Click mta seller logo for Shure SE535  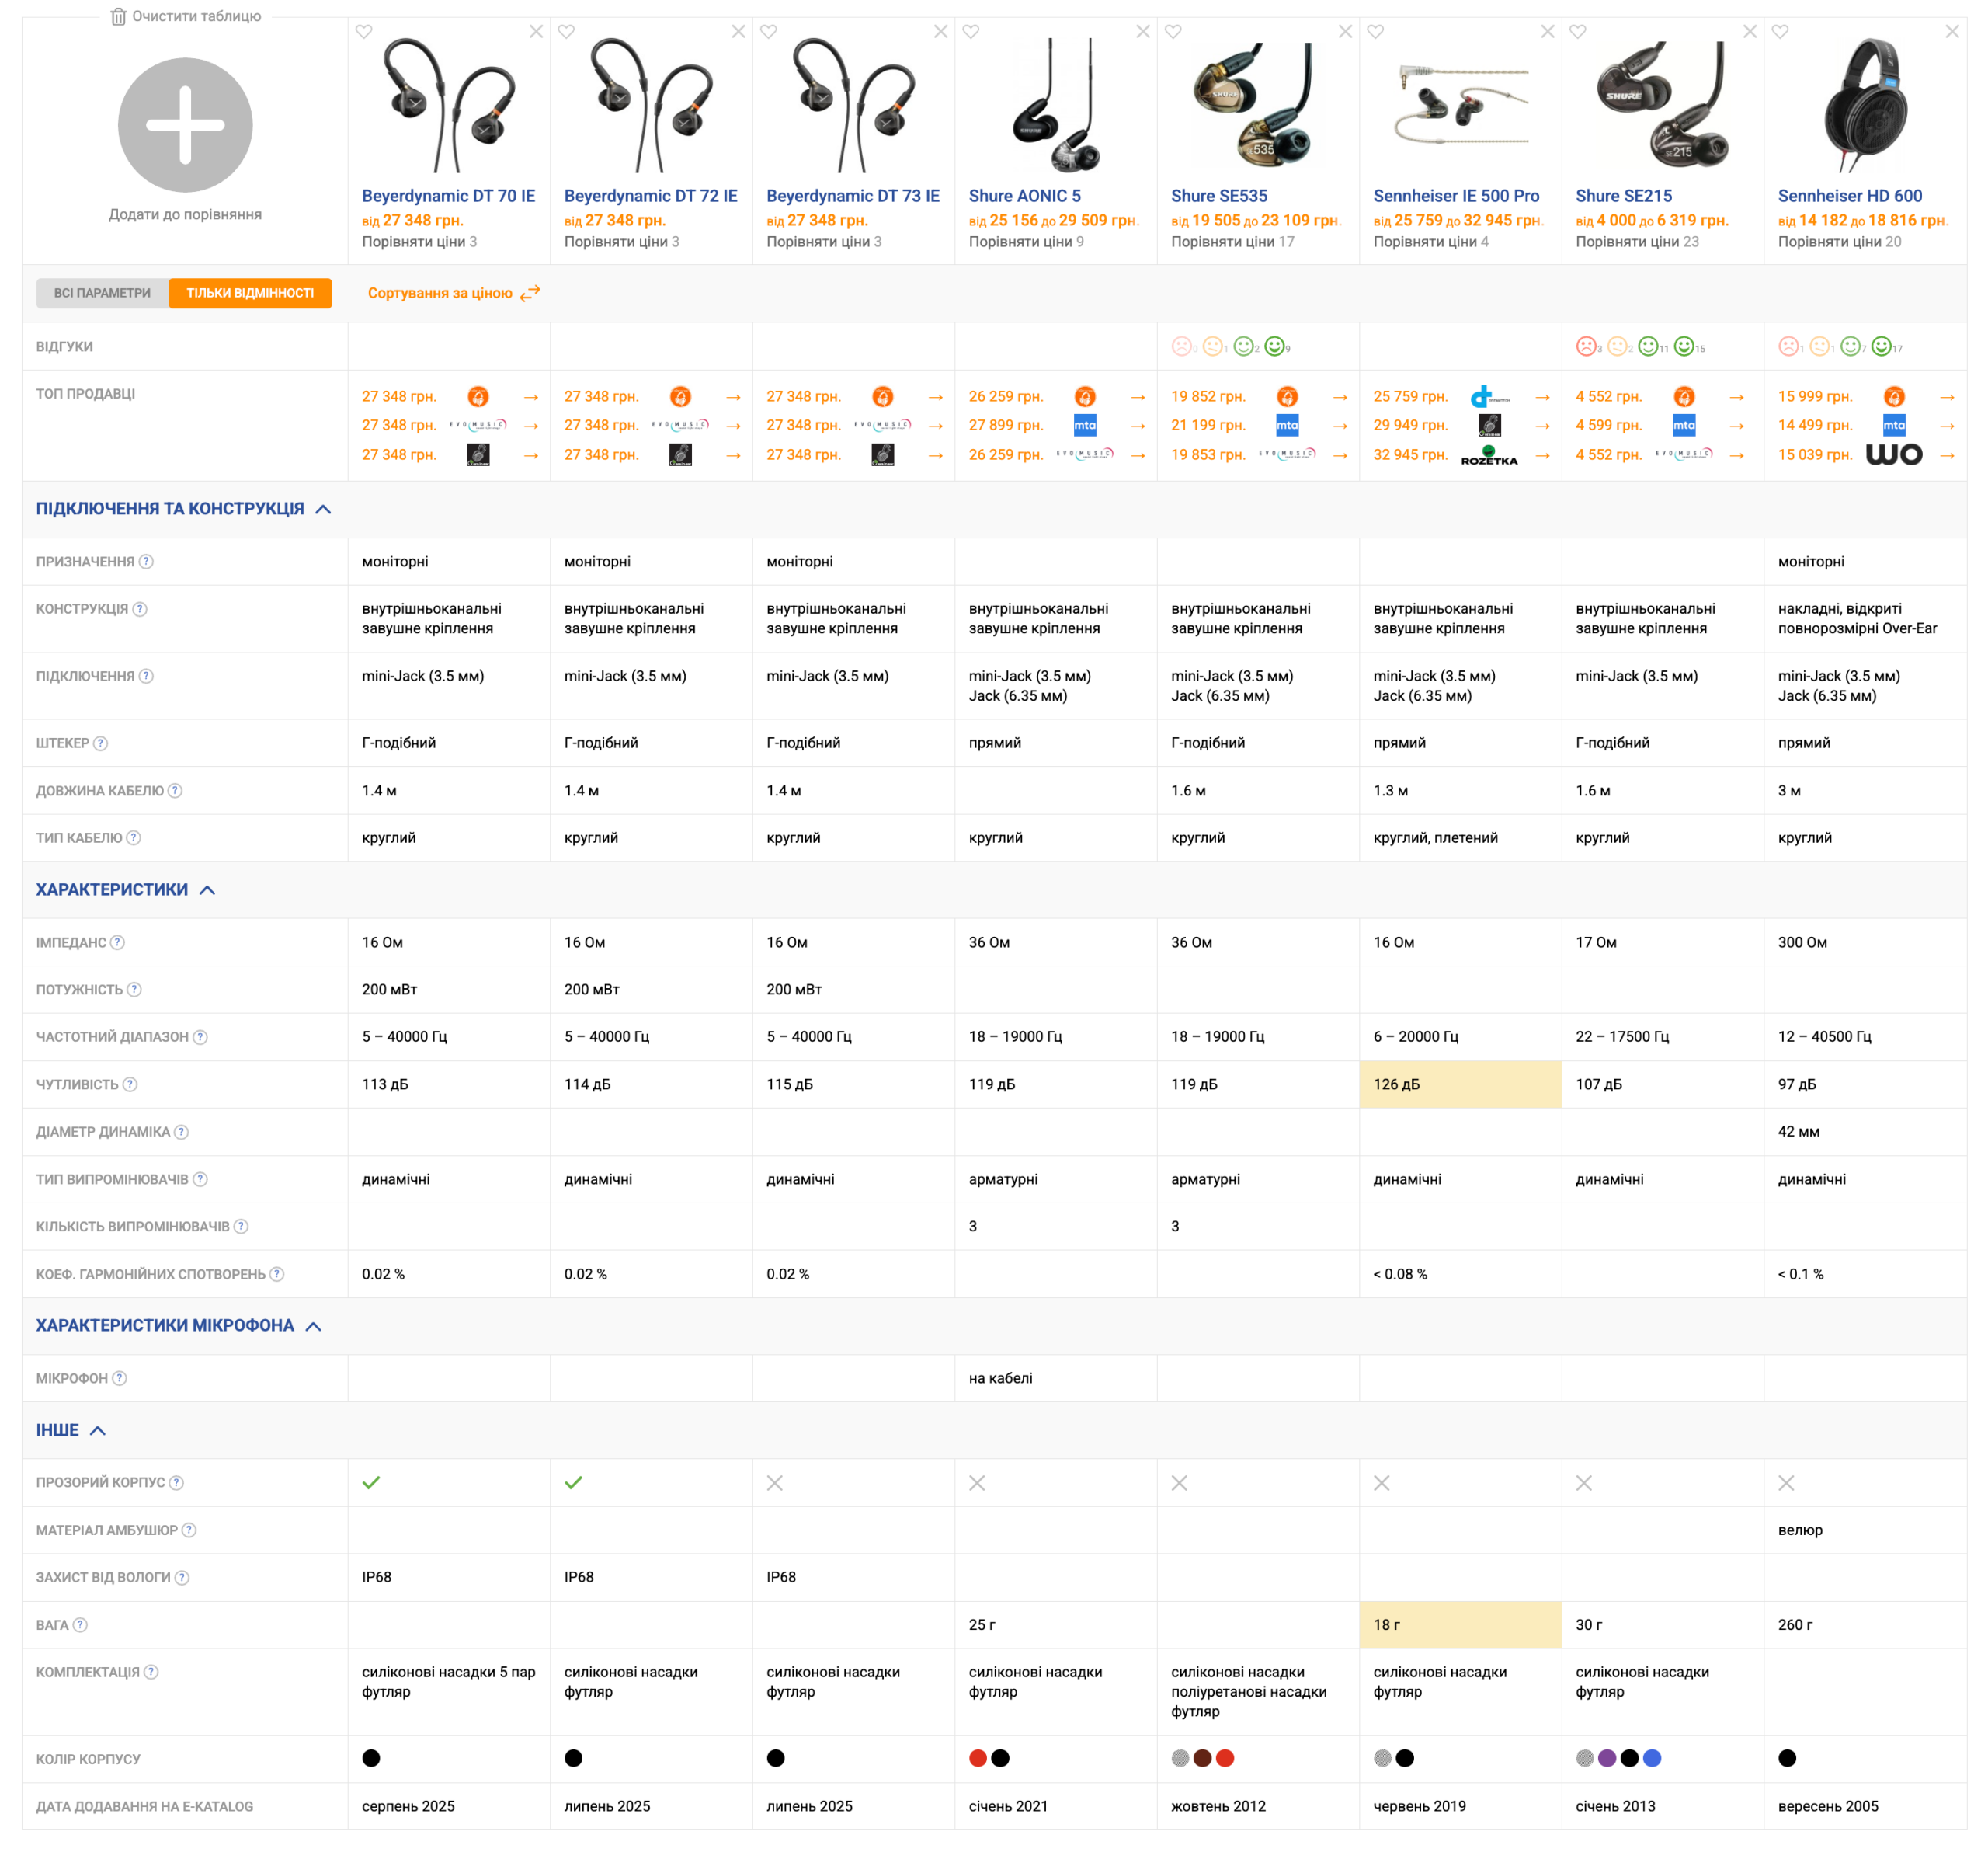coord(1287,425)
